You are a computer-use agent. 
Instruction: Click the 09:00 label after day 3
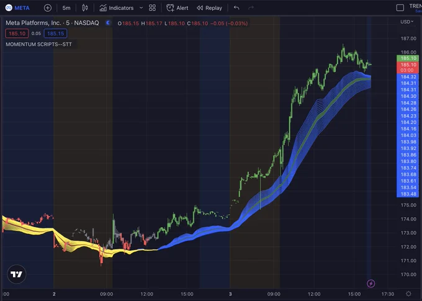click(274, 294)
